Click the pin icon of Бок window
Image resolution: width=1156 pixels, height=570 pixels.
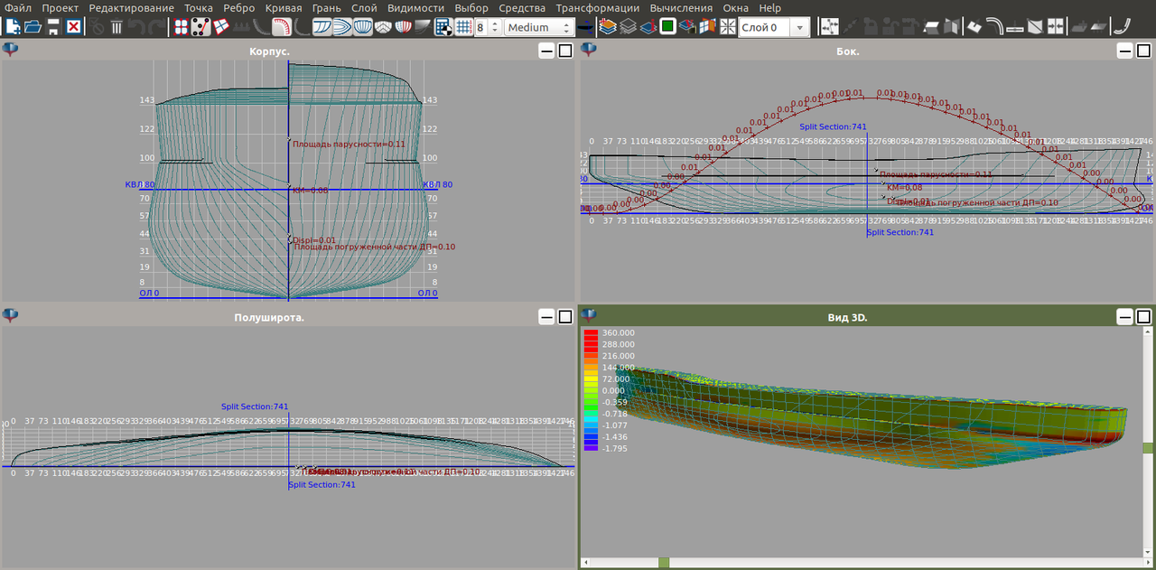589,50
